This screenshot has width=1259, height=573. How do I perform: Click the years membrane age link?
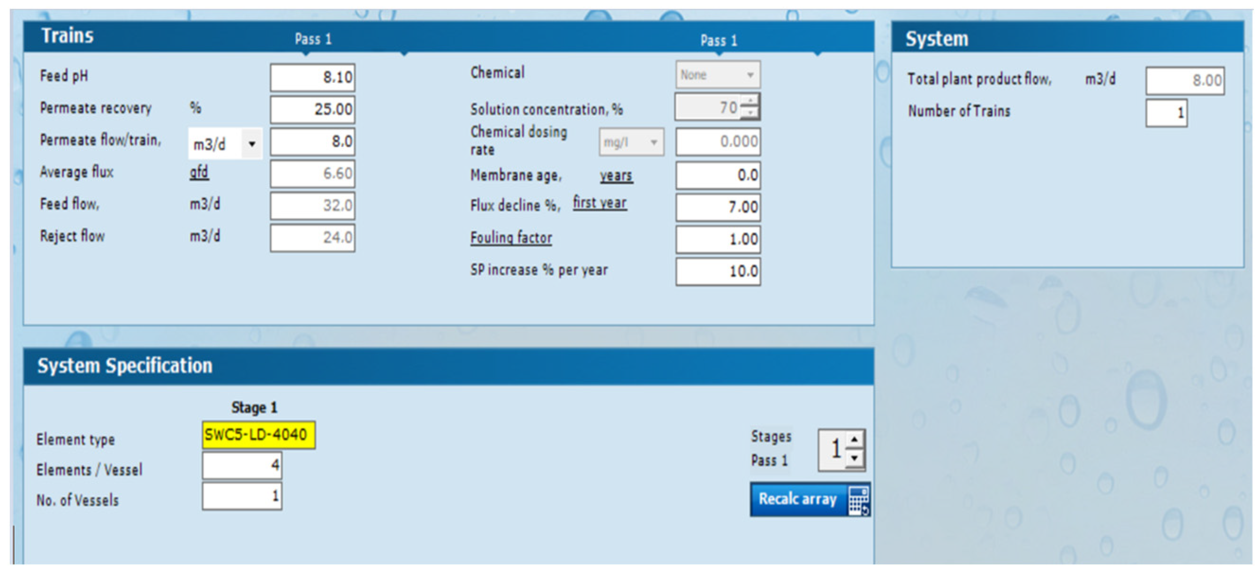(616, 175)
